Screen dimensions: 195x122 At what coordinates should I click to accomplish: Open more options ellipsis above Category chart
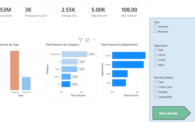pos(94,40)
